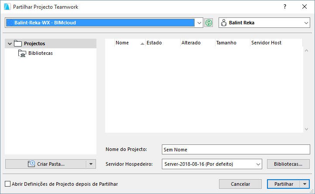Open the Servidor Hospedeiro dropdown
Screen dimensions: 315x194
pyautogui.click(x=258, y=164)
